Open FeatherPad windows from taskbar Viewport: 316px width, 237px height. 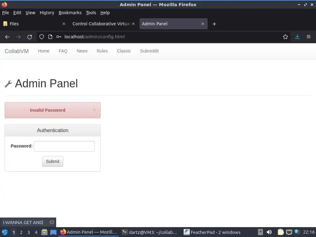tap(212, 232)
